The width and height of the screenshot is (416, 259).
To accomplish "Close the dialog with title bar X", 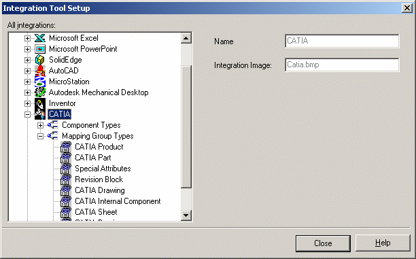I will [x=406, y=8].
